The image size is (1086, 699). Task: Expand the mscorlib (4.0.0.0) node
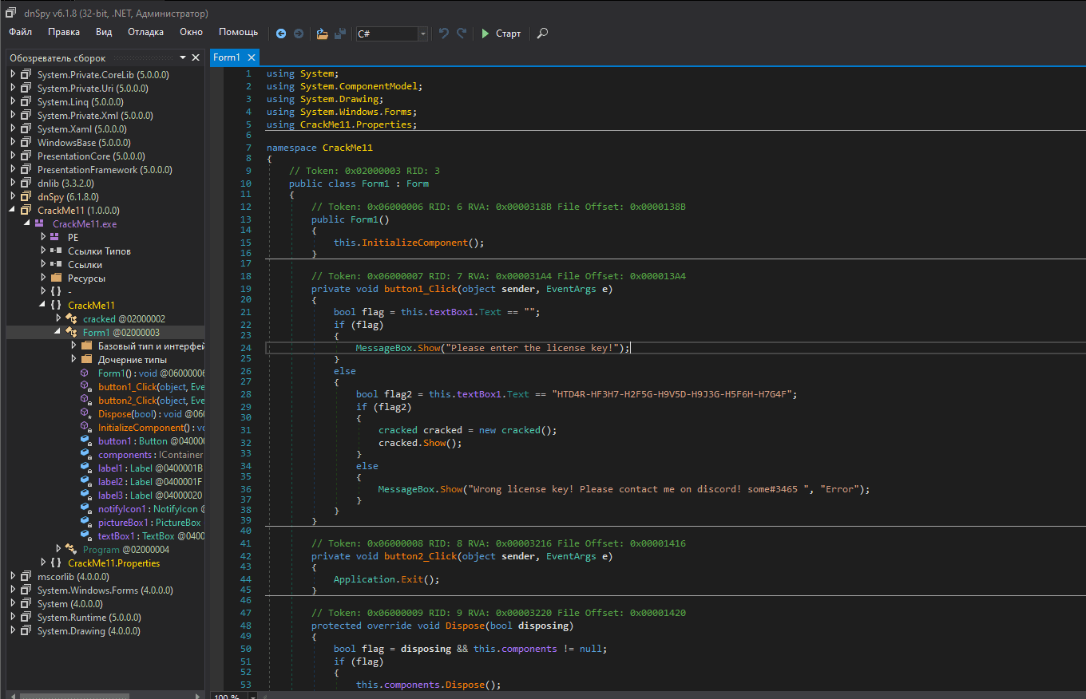pyautogui.click(x=13, y=576)
